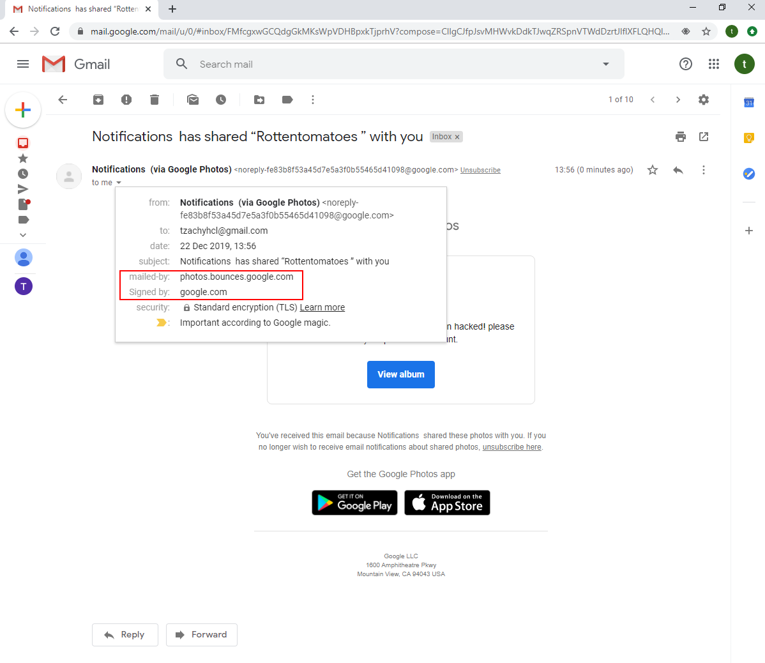This screenshot has width=765, height=663.
Task: Reload the page in the browser
Action: 55,31
